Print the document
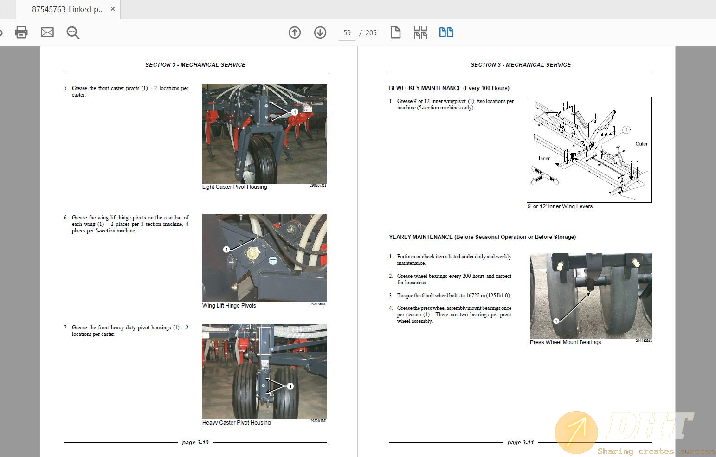 tap(21, 32)
